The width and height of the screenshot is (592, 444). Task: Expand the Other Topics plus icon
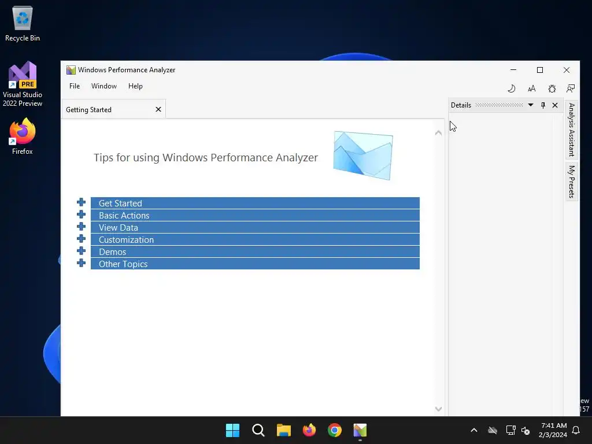tap(81, 263)
